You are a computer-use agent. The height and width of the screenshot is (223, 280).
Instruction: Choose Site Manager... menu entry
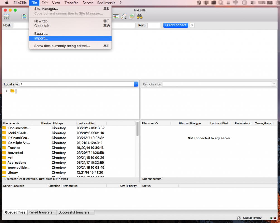pos(70,9)
